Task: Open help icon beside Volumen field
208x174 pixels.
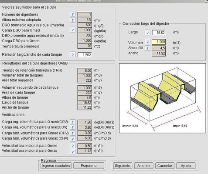Action: 147,42
